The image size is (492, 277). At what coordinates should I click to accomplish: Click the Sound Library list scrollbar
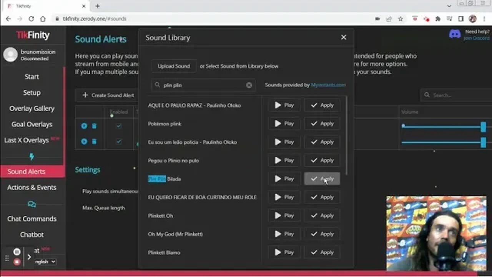tap(347, 135)
